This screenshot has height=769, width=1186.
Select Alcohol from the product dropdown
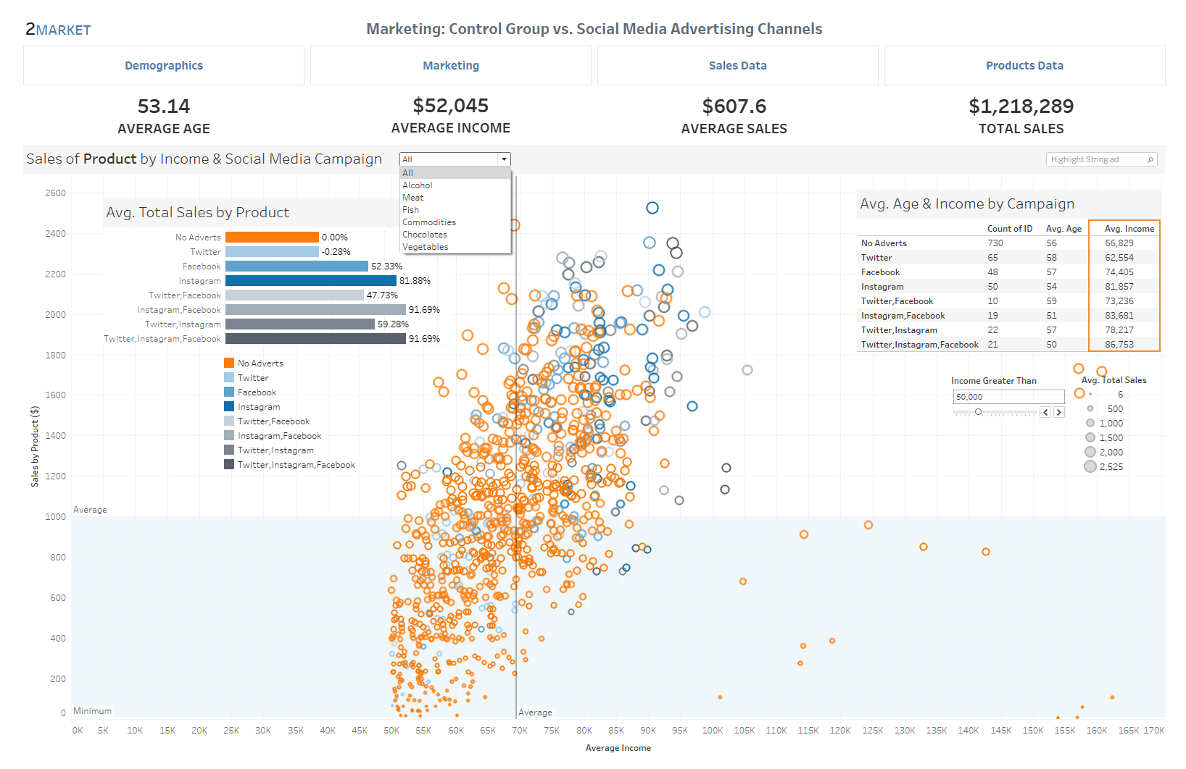click(x=418, y=185)
